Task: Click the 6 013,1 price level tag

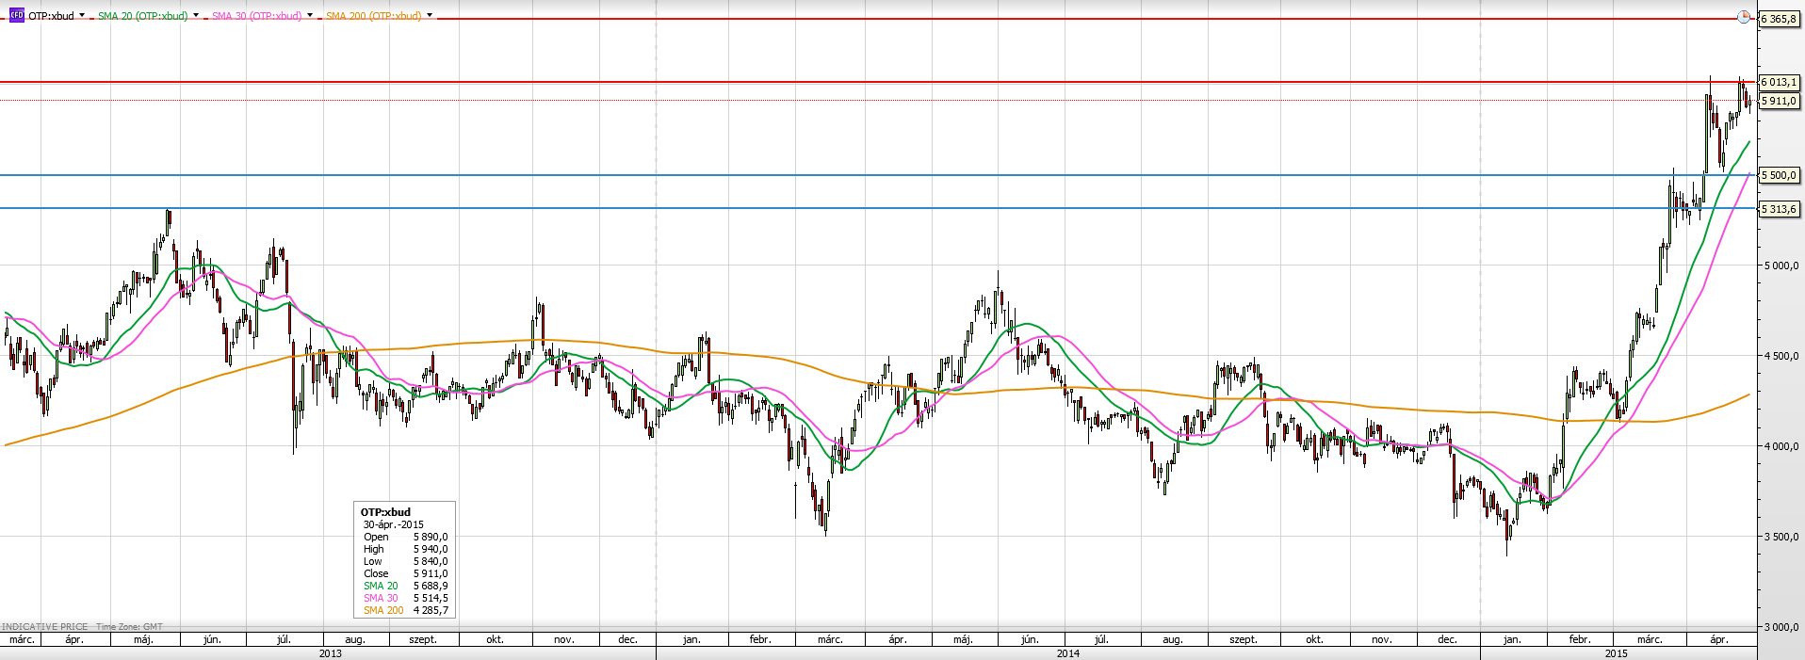Action: 1779,83
